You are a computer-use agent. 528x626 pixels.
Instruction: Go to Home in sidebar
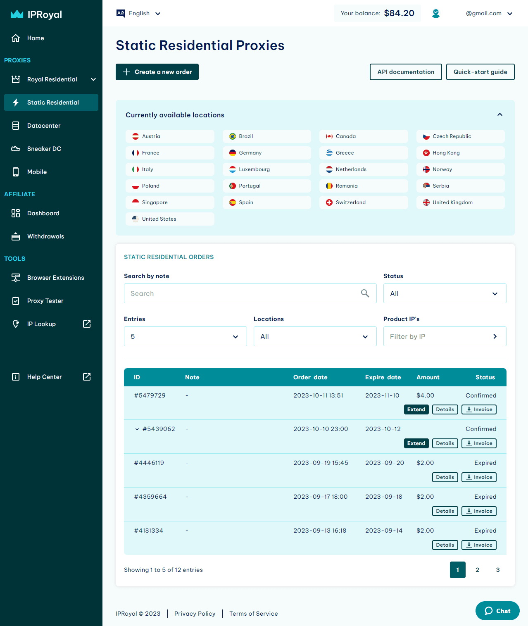click(51, 38)
